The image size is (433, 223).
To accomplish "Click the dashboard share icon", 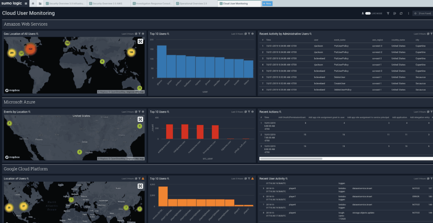I will click(395, 13).
